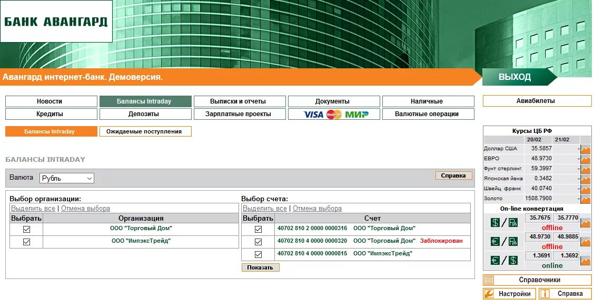Image resolution: width=594 pixels, height=300 pixels.
Task: Open the Документы menu
Action: 334,101
